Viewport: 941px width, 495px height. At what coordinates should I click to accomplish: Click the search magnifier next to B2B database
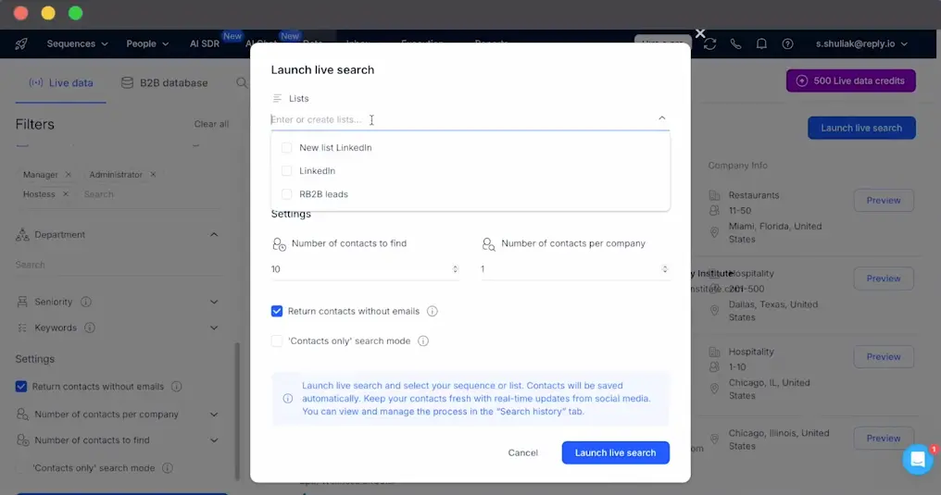tap(241, 82)
